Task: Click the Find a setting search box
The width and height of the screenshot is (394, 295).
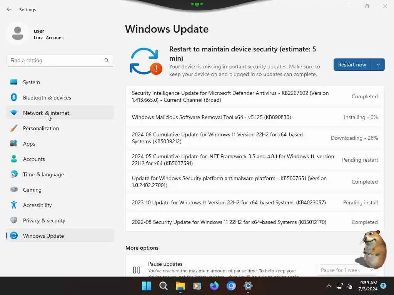Action: pyautogui.click(x=60, y=60)
